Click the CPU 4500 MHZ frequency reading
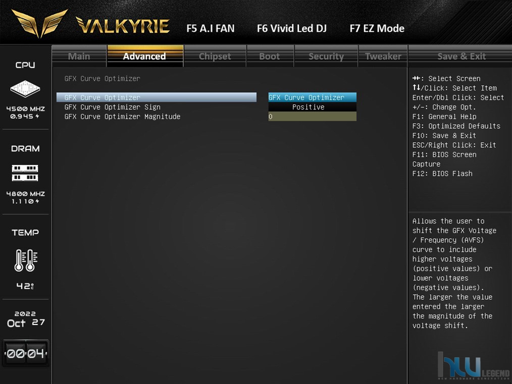512x384 pixels. [x=26, y=109]
